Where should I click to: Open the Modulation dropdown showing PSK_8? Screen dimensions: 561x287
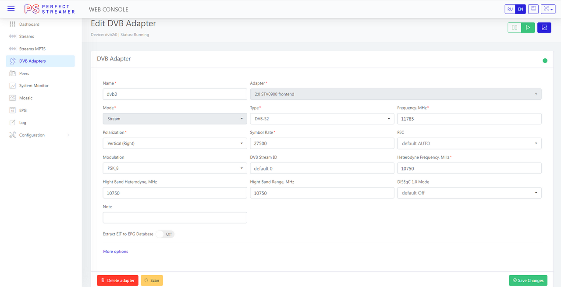[175, 168]
